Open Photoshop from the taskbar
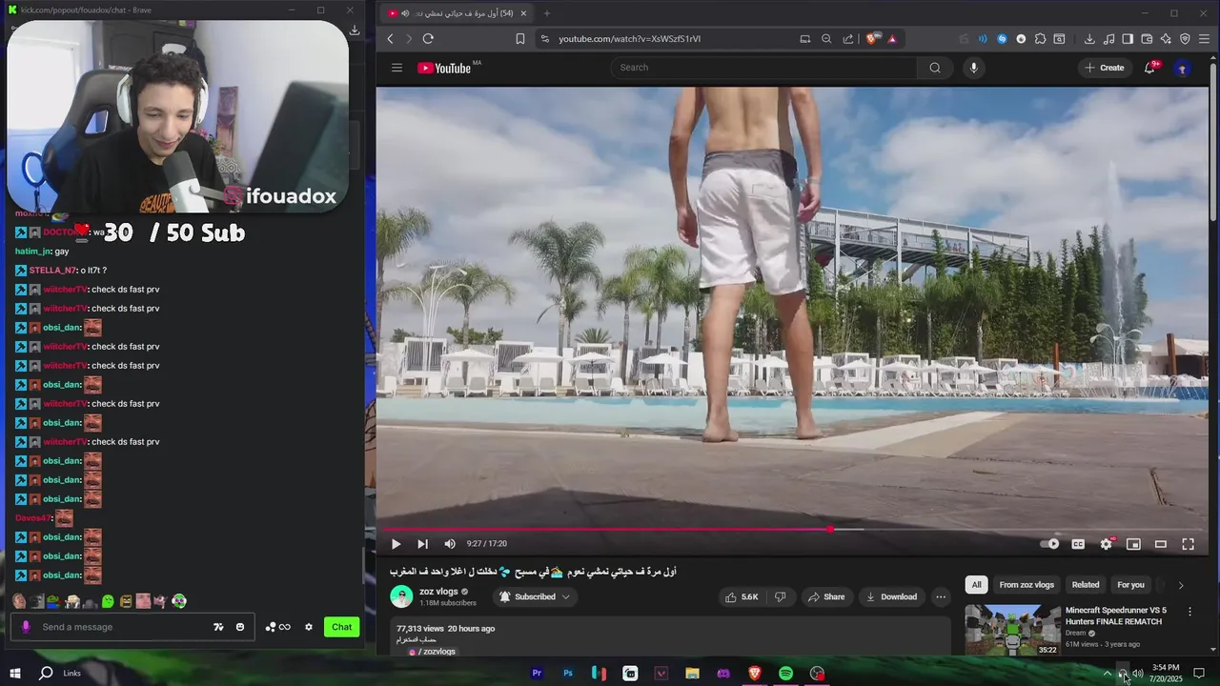Screen dimensions: 1220x686 coord(568,674)
